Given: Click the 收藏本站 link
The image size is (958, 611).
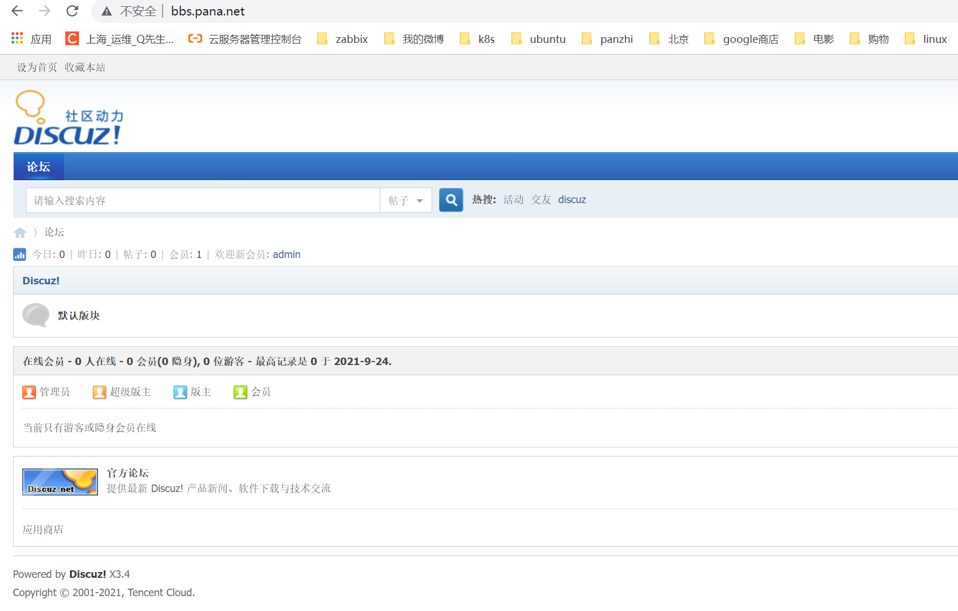Looking at the screenshot, I should pos(85,68).
